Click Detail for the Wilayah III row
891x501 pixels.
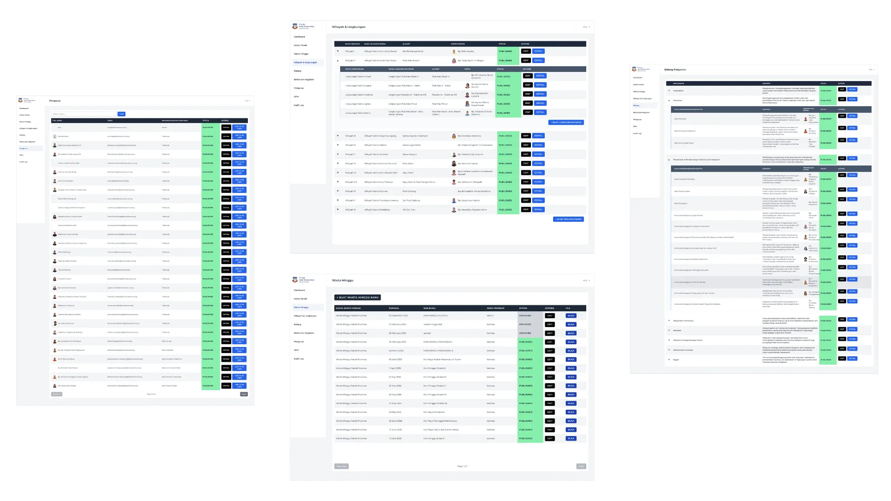538,136
